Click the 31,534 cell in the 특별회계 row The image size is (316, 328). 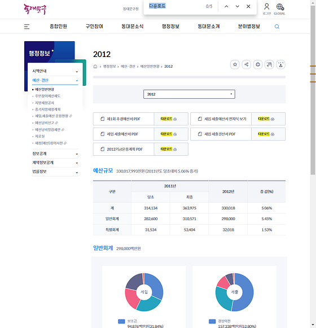point(151,230)
